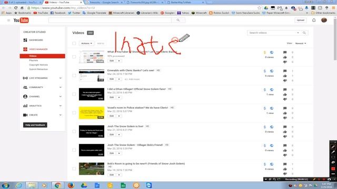Open the YouTube bookmark in the bookmarks bar
This screenshot has width=337, height=189.
click(x=41, y=13)
